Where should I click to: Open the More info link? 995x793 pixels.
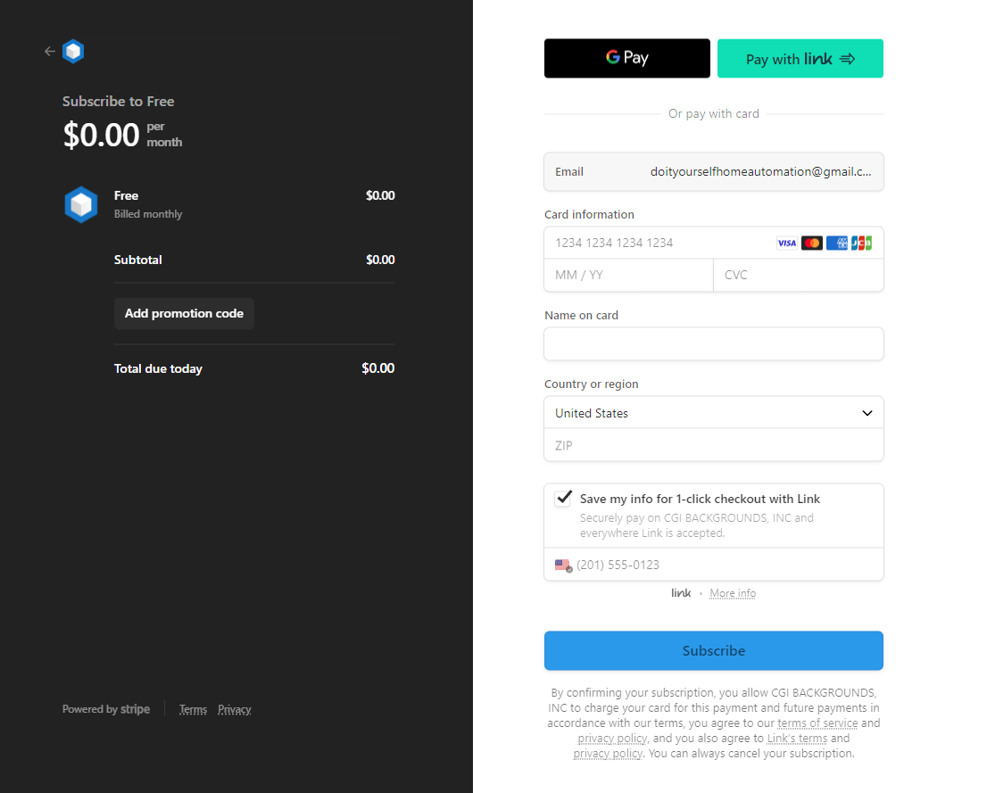coord(733,593)
